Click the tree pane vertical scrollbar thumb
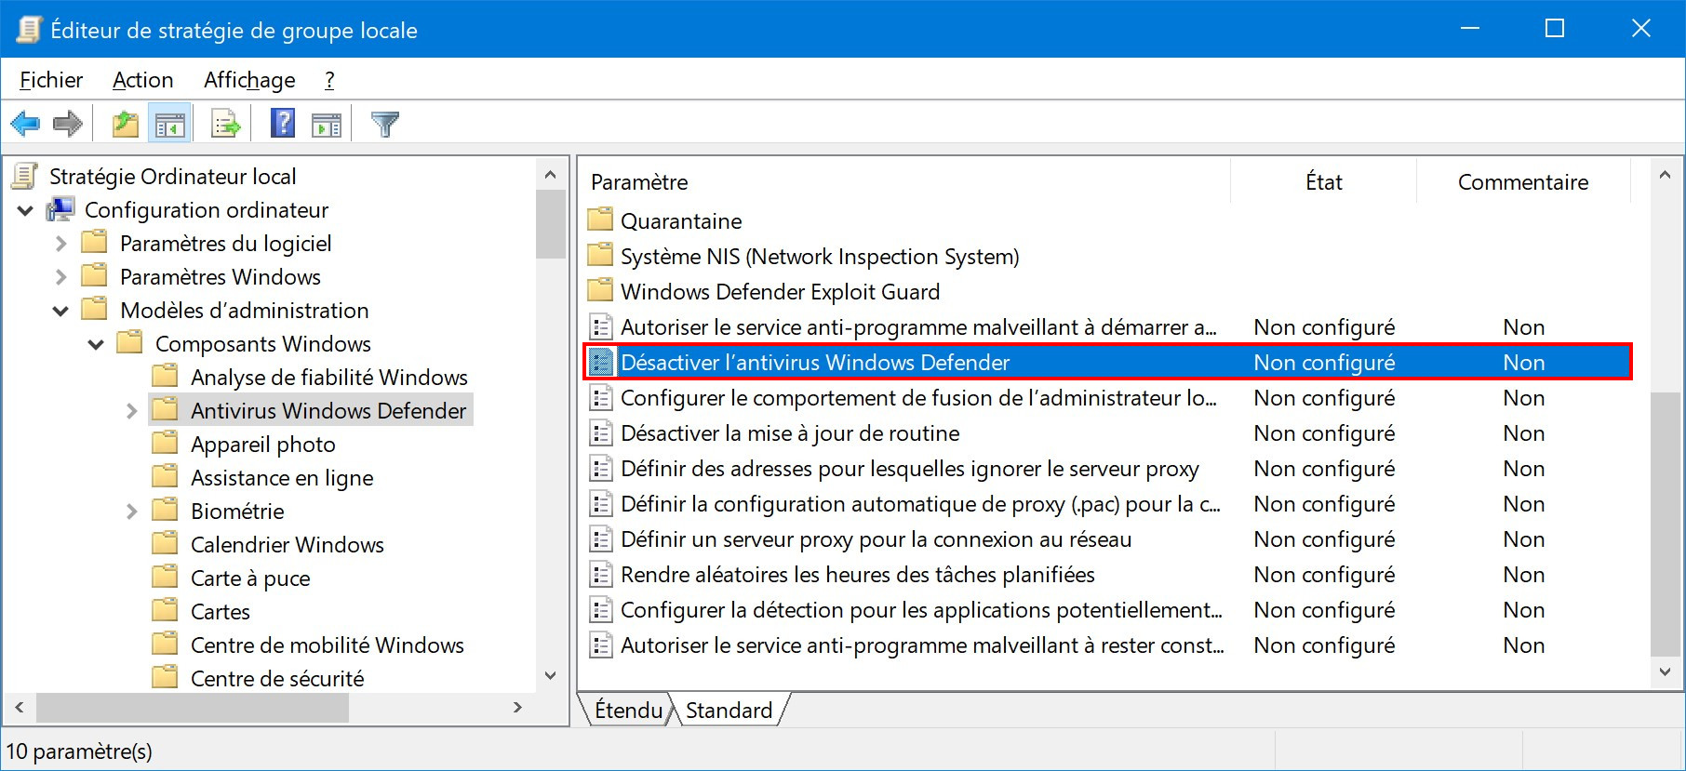The width and height of the screenshot is (1686, 771). pos(551,223)
